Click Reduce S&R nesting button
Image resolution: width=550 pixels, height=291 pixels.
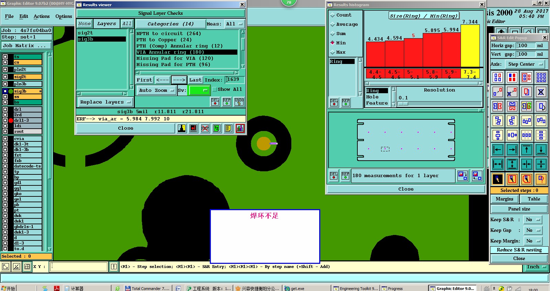click(x=519, y=250)
